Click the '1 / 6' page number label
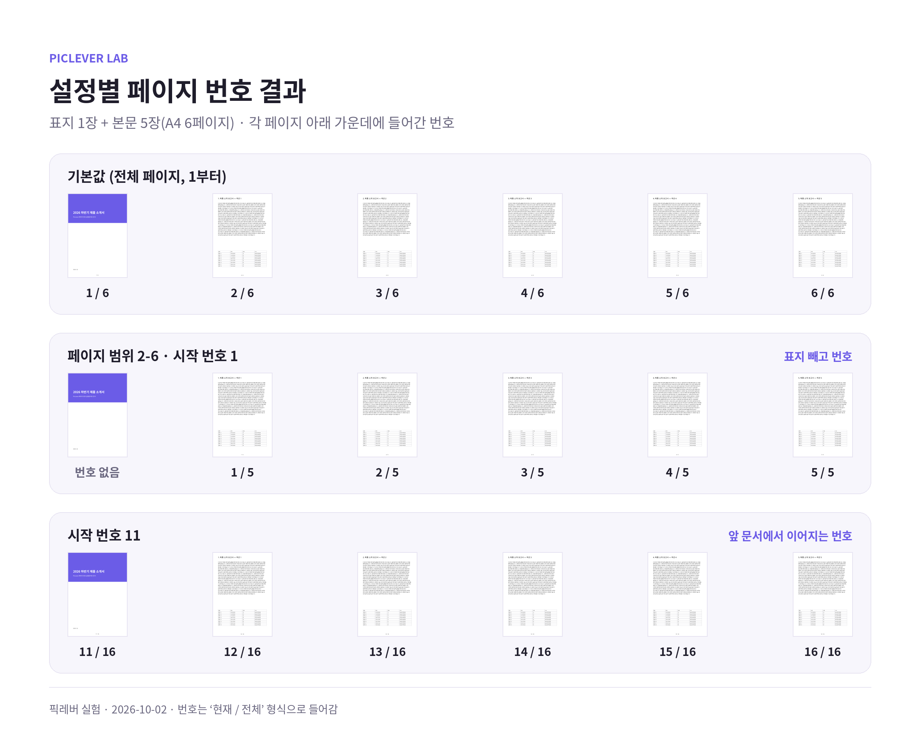The image size is (920, 756). tap(97, 293)
